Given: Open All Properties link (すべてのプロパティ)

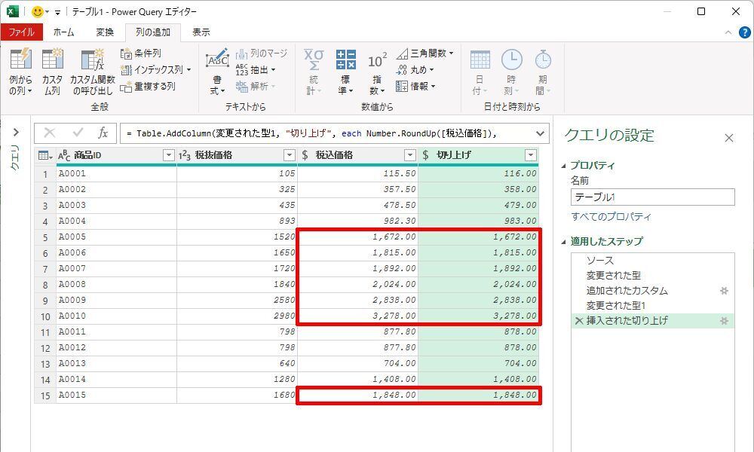Looking at the screenshot, I should point(611,217).
